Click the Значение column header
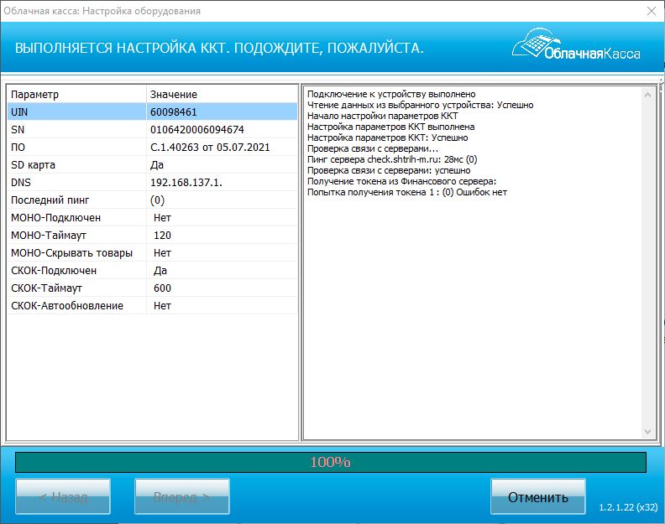The width and height of the screenshot is (665, 524). click(x=222, y=94)
